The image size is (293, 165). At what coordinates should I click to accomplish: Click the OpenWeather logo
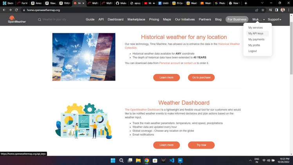coord(17,19)
